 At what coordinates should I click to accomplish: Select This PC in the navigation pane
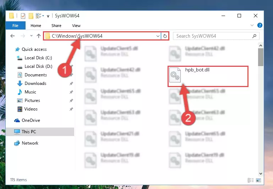40,132
